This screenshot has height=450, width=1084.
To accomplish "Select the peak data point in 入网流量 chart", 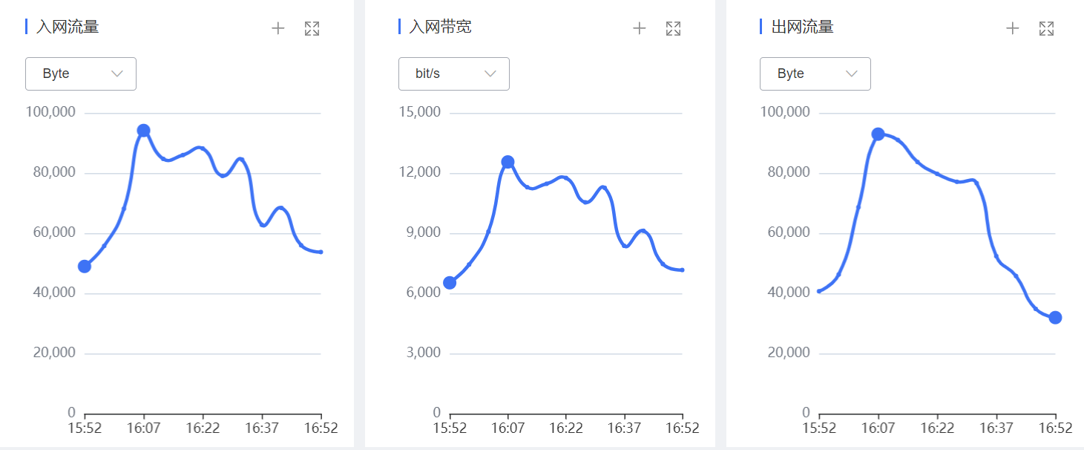I will click(143, 131).
